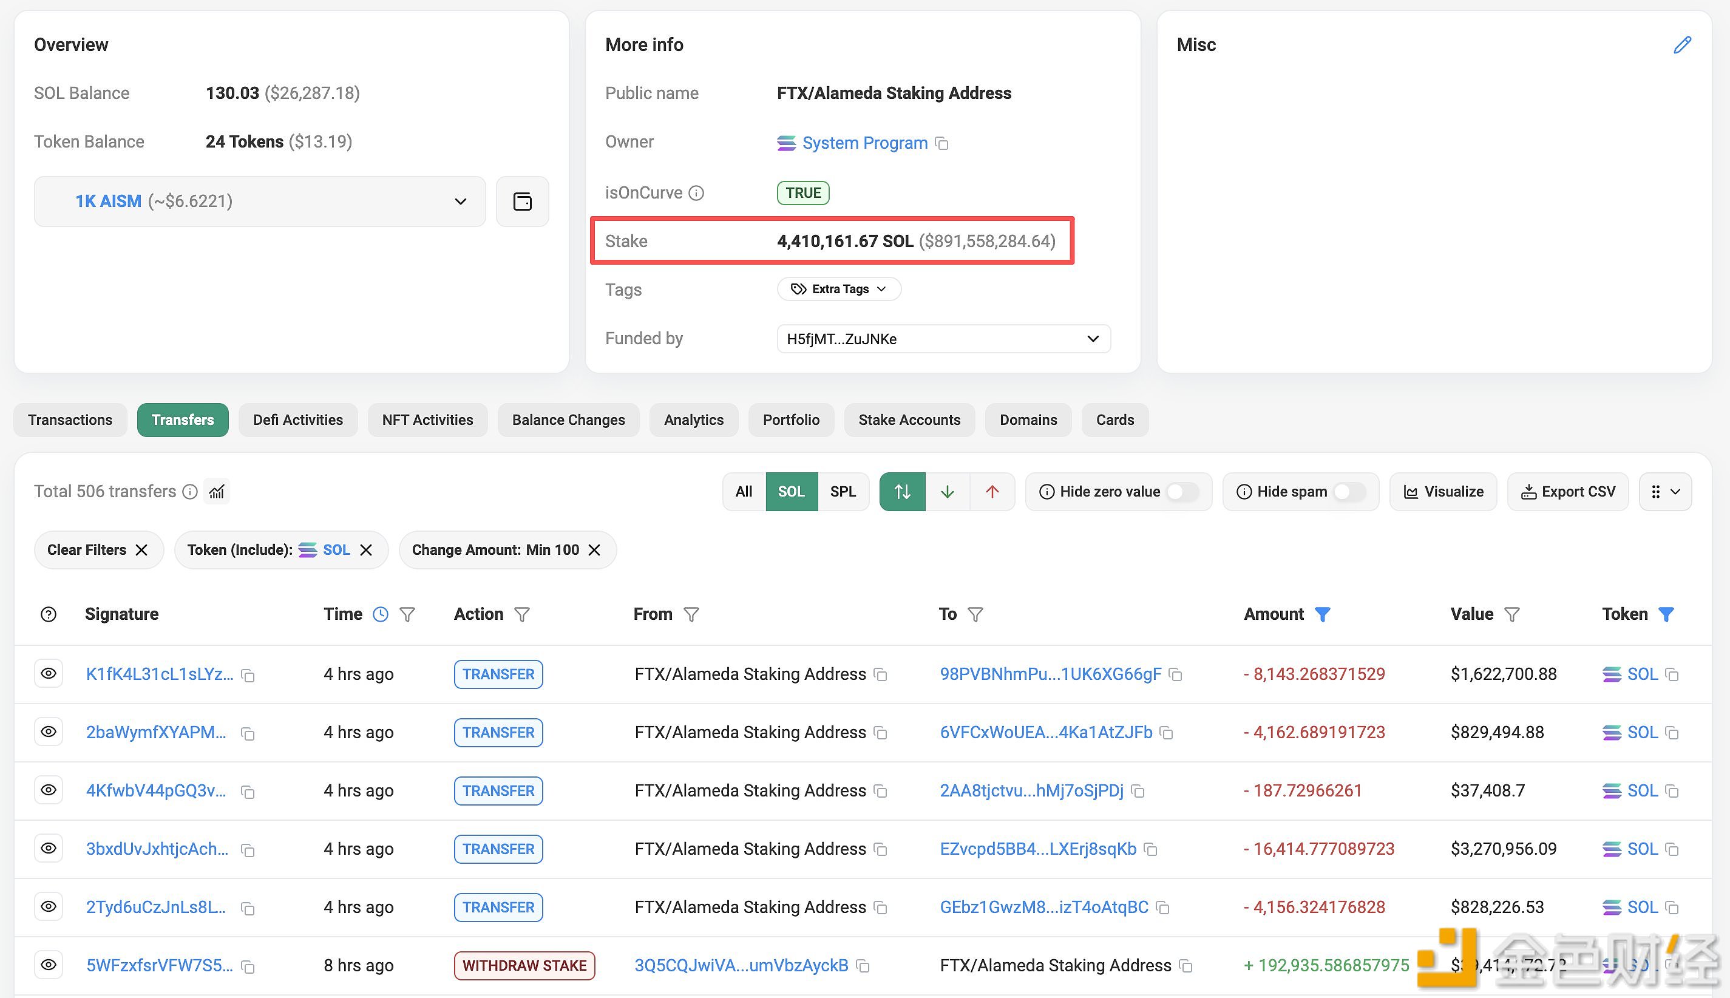Click the Misc edit pencil icon
The height and width of the screenshot is (998, 1730).
click(x=1681, y=46)
